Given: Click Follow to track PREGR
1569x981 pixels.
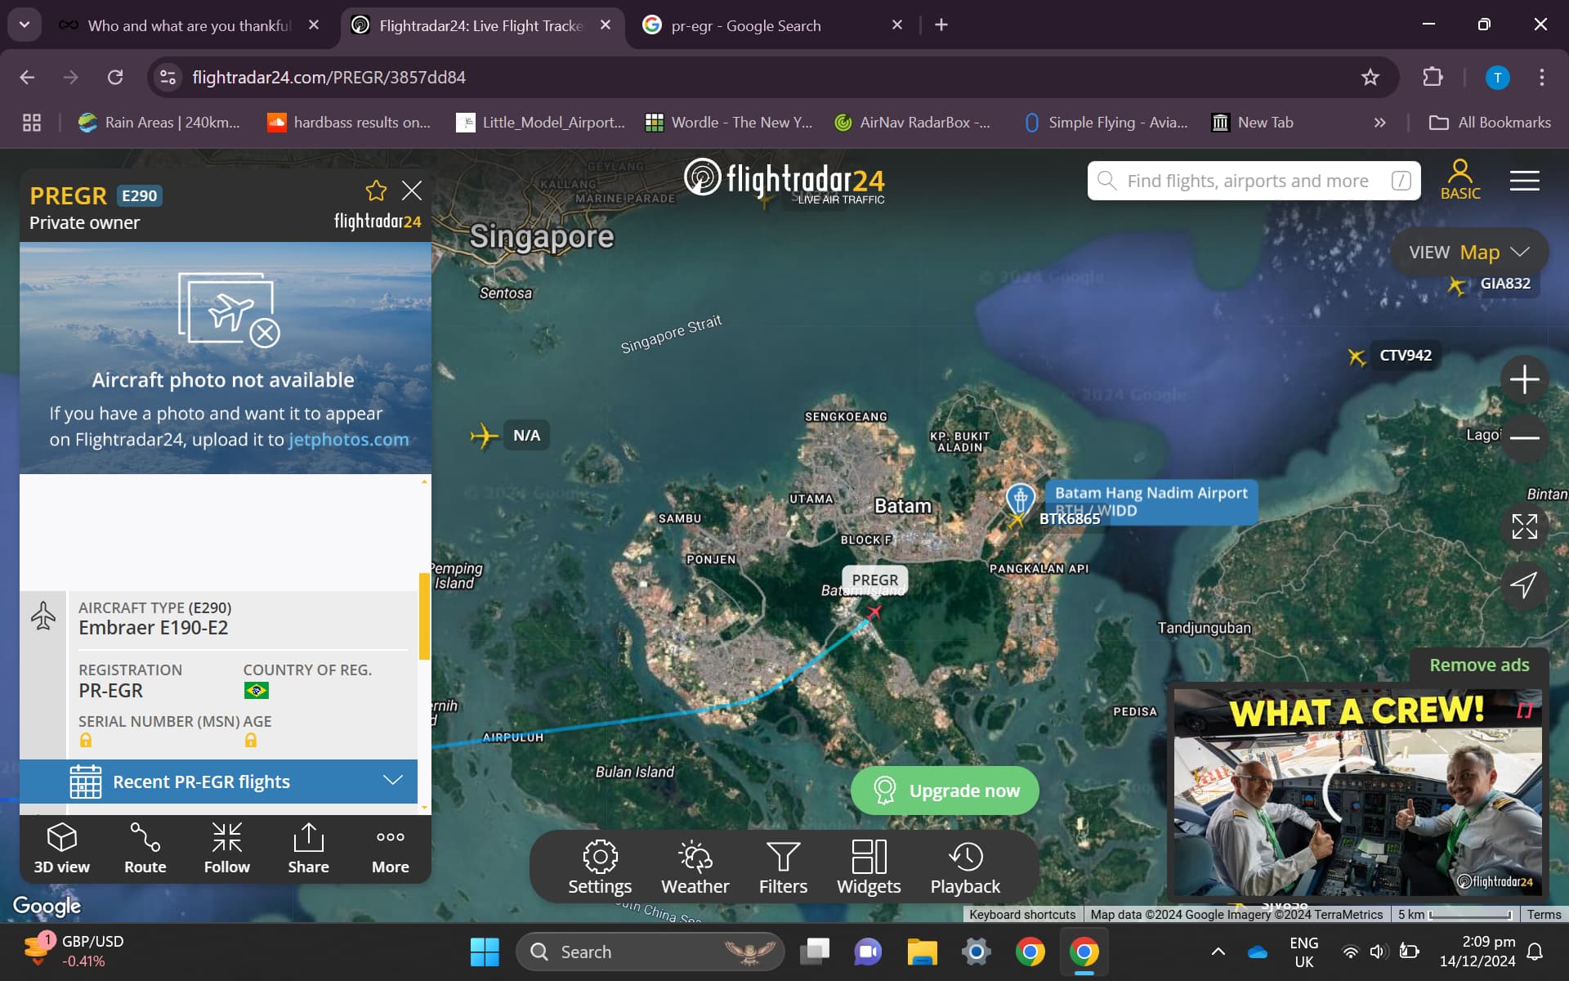Looking at the screenshot, I should [x=226, y=849].
